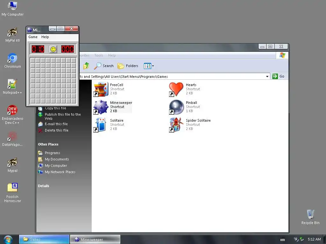Open My Network Places link
This screenshot has height=244, width=326.
60,172
